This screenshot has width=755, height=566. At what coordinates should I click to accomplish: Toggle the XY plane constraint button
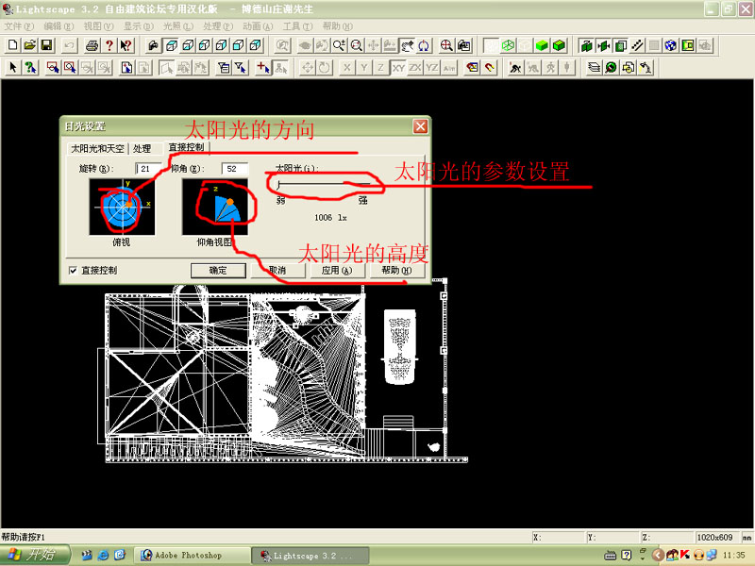click(x=397, y=68)
